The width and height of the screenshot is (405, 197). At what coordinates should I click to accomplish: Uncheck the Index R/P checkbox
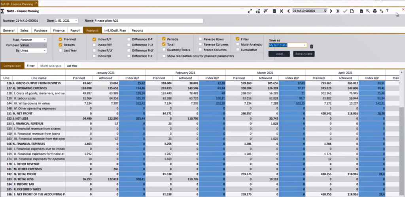[x=94, y=39]
